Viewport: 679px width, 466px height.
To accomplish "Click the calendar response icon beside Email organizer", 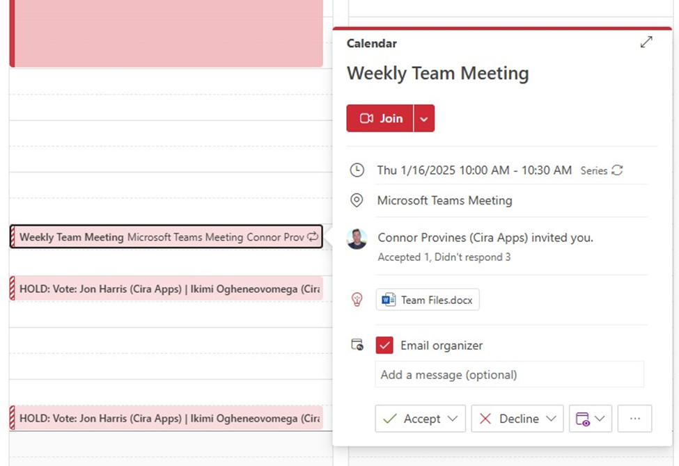I will 357,345.
